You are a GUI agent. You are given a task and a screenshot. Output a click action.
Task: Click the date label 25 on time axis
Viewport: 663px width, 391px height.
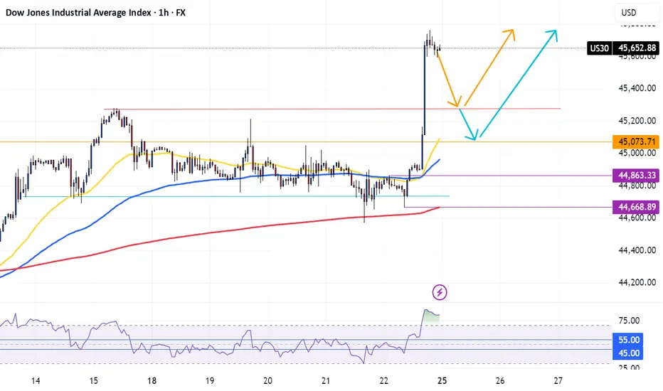pyautogui.click(x=442, y=381)
